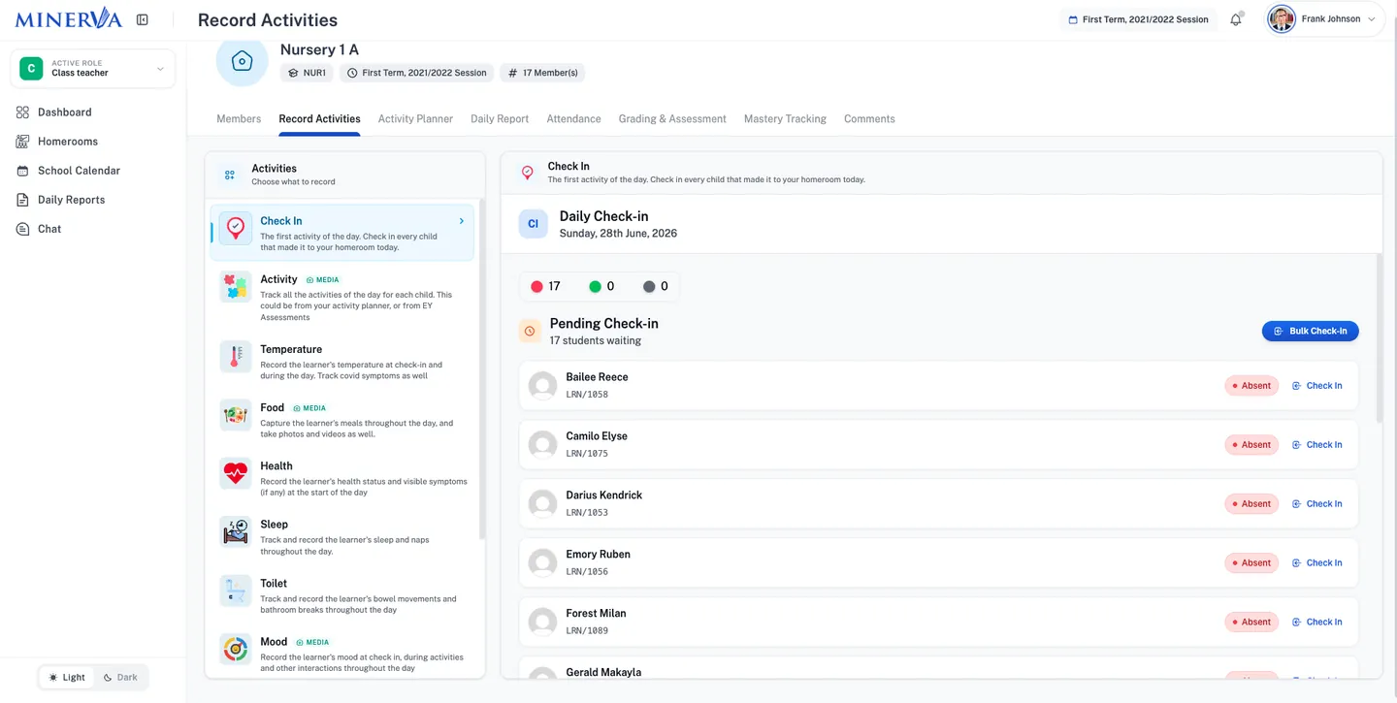Image resolution: width=1397 pixels, height=703 pixels.
Task: Open the Daily Report tab
Action: click(500, 118)
